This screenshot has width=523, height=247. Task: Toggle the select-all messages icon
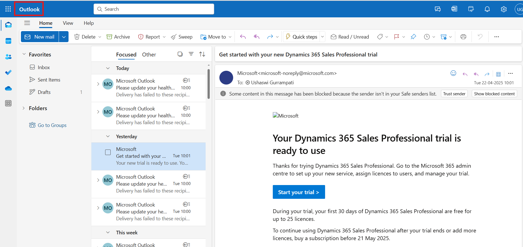(180, 54)
